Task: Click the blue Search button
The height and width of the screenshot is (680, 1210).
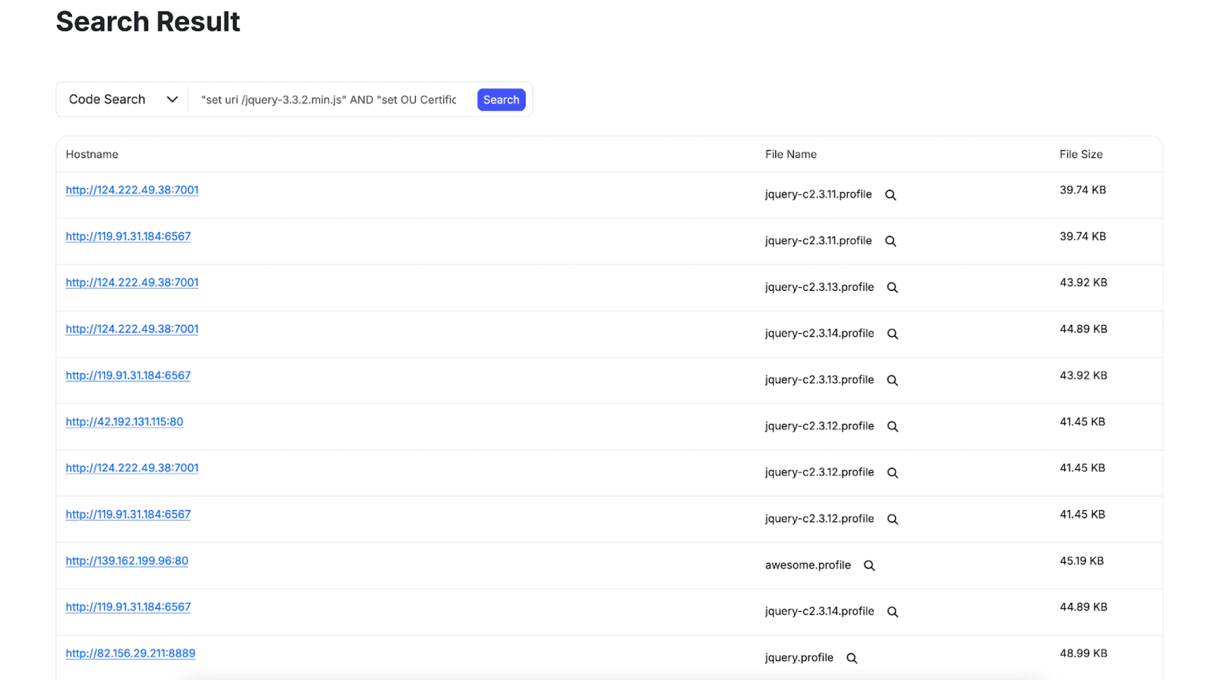Action: point(501,100)
